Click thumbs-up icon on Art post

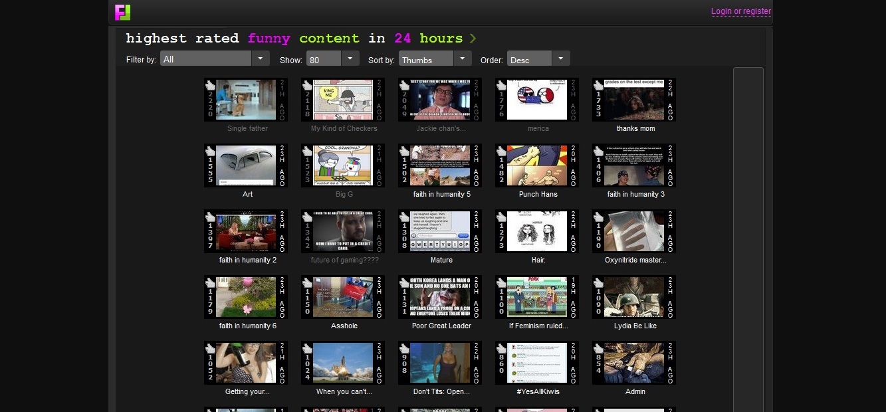(211, 151)
